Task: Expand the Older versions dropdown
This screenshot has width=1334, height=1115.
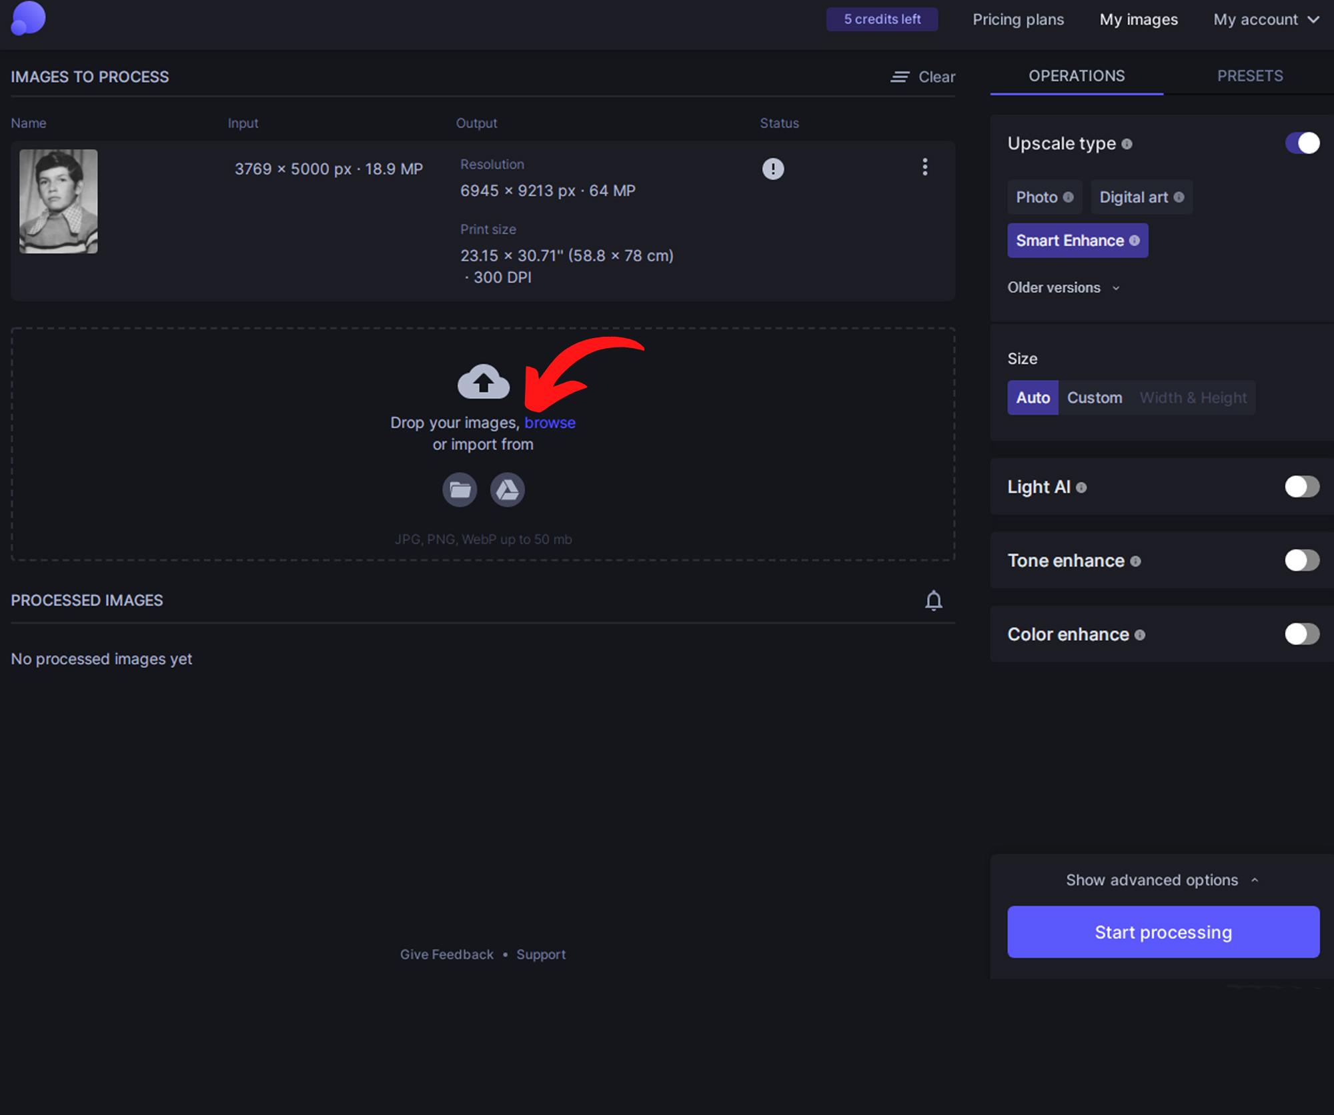Action: coord(1063,288)
